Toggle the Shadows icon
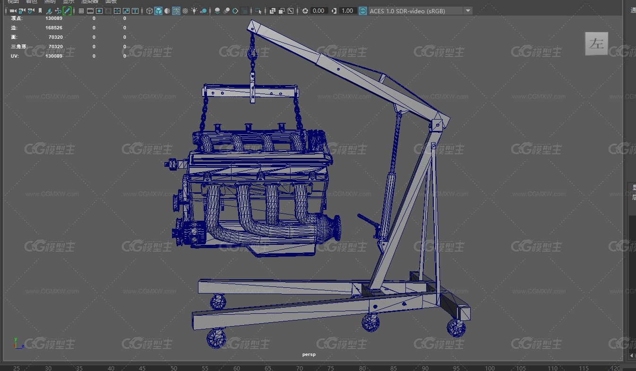Image resolution: width=636 pixels, height=371 pixels. pos(203,10)
